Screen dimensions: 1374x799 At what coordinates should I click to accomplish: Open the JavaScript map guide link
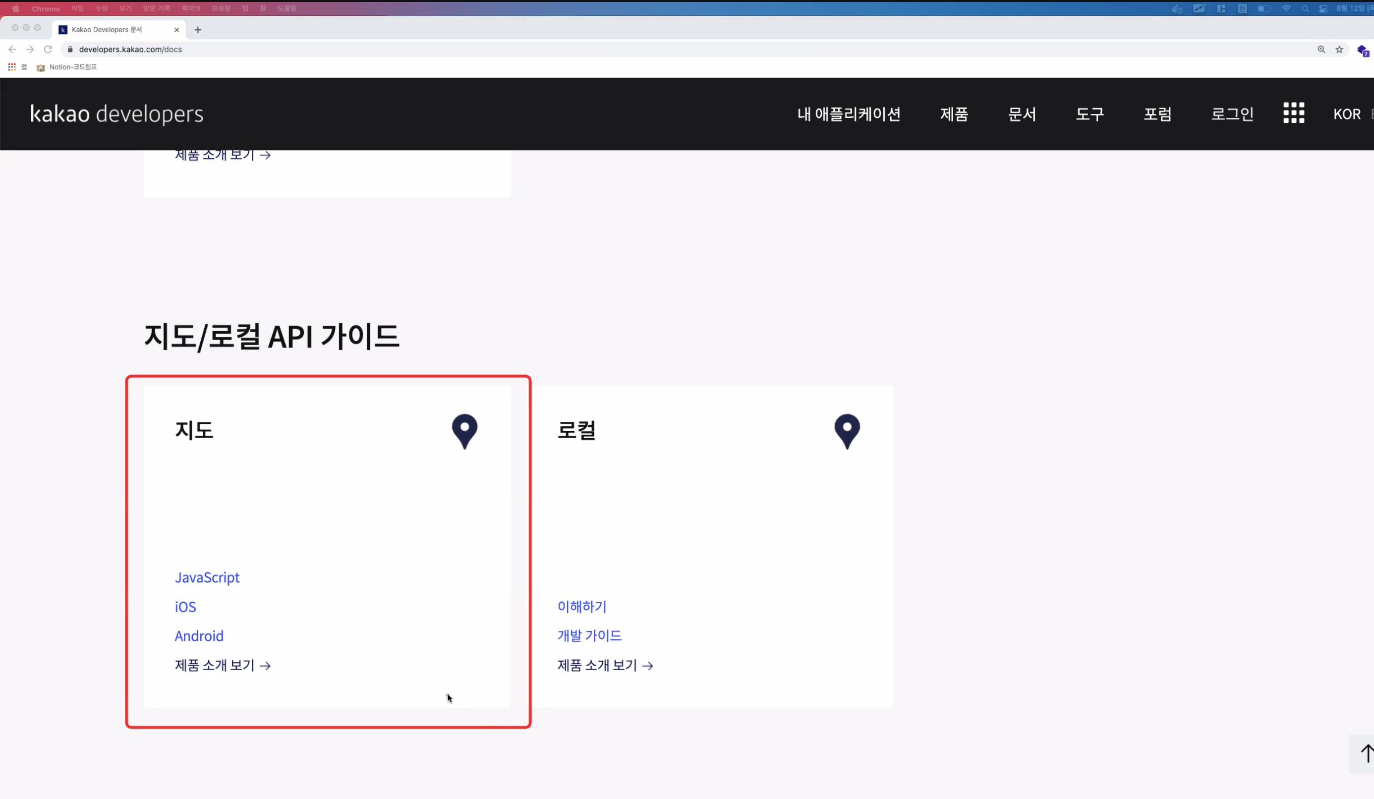point(207,577)
